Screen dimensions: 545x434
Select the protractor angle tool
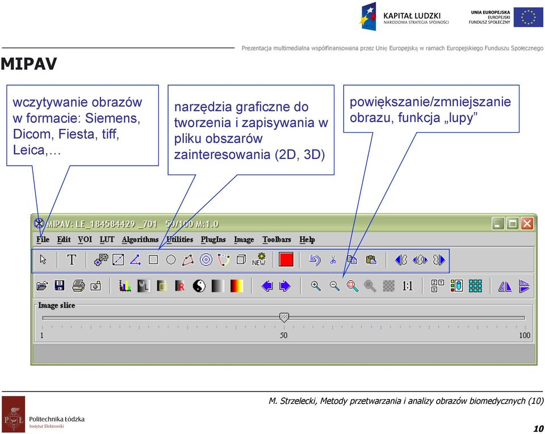point(135,260)
